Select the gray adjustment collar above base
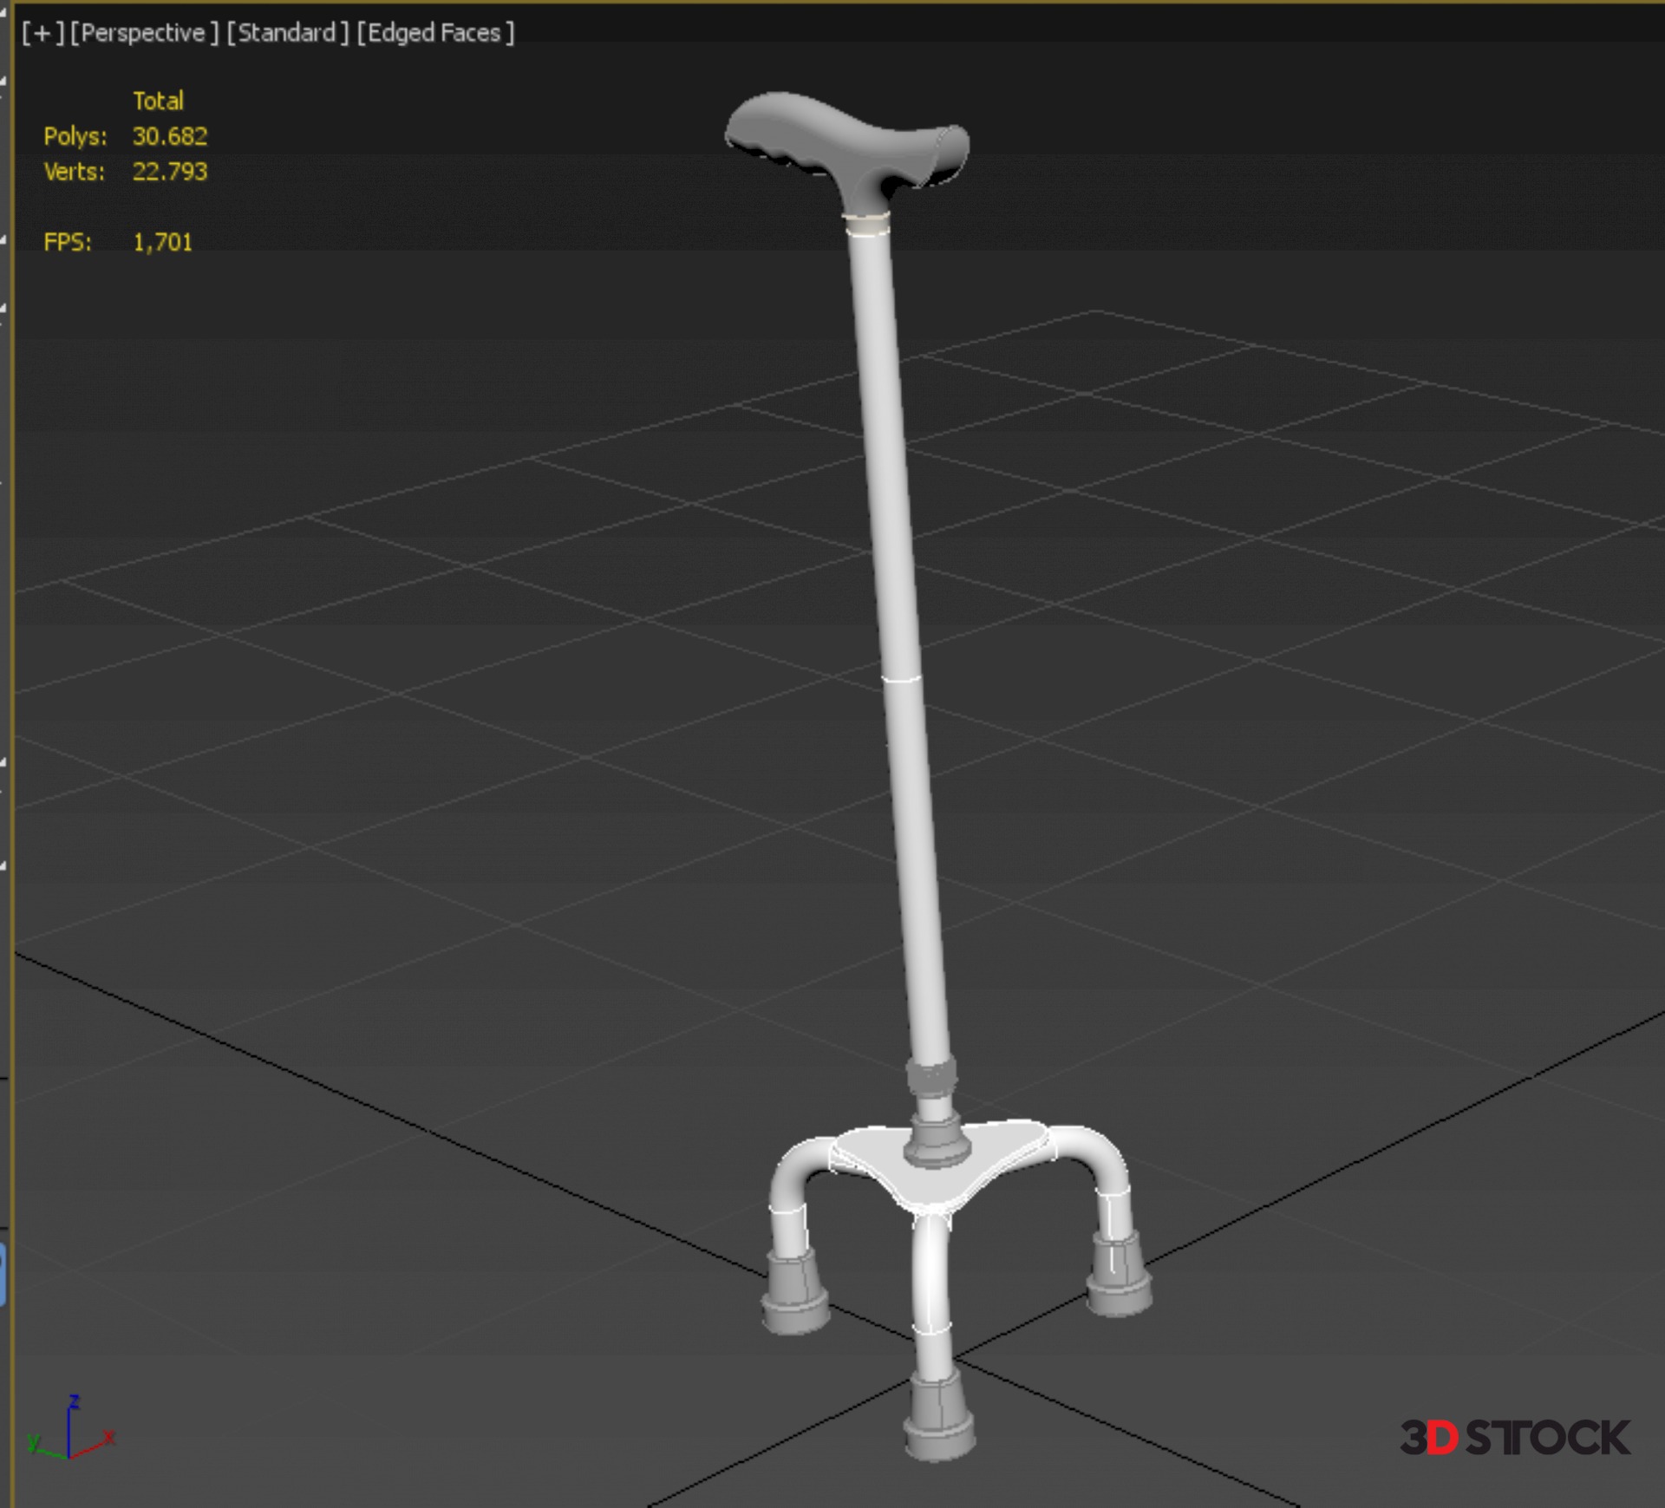The width and height of the screenshot is (1665, 1508). coord(931,1078)
